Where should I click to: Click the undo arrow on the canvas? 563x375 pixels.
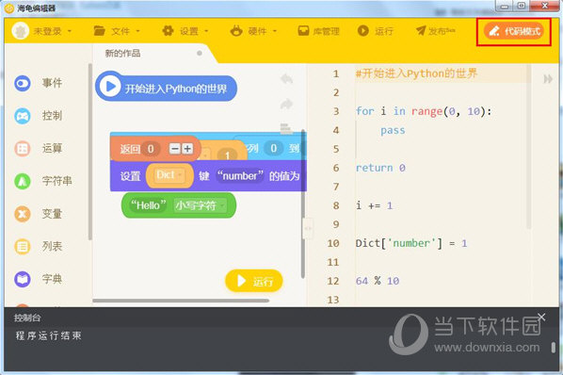click(x=286, y=78)
